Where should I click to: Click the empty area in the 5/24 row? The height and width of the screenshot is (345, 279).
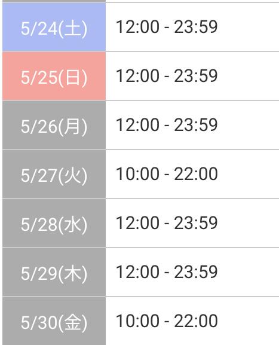[x=249, y=27]
